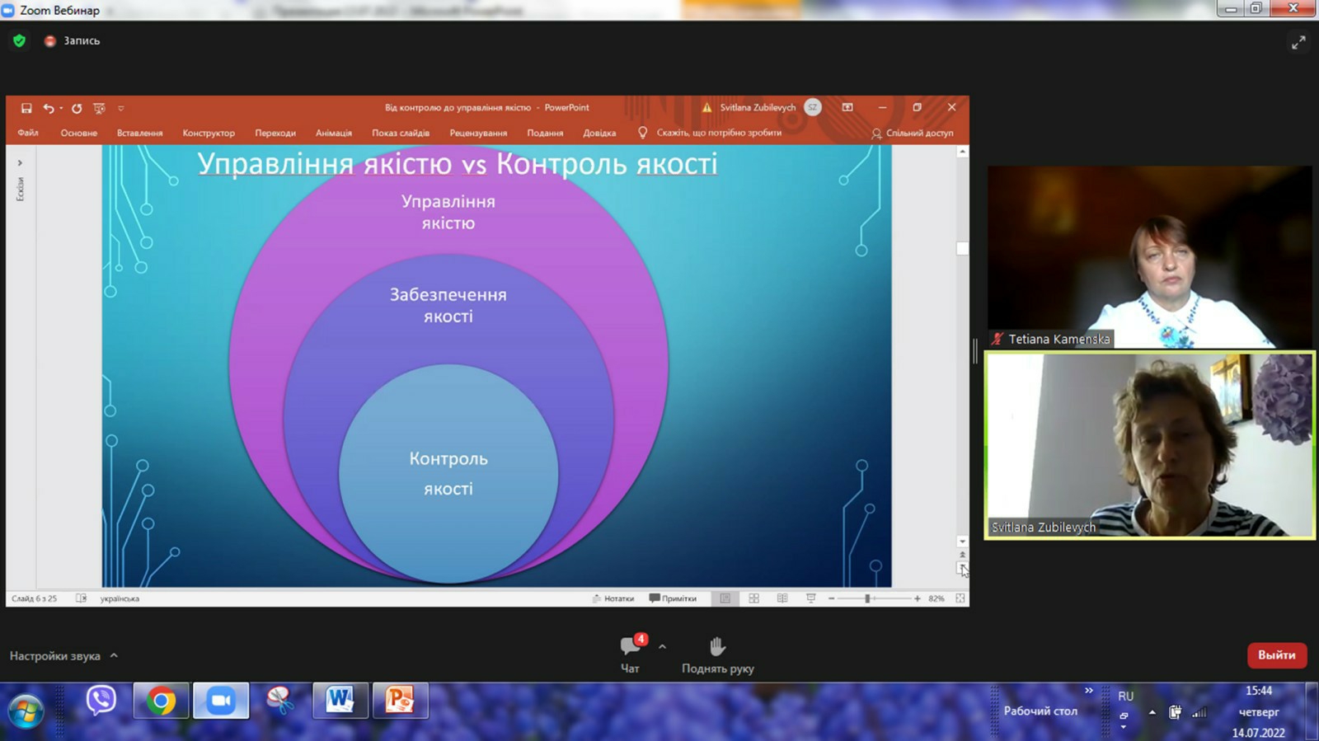Click the green encryption shield icon
Viewport: 1319px width, 741px height.
pyautogui.click(x=20, y=40)
